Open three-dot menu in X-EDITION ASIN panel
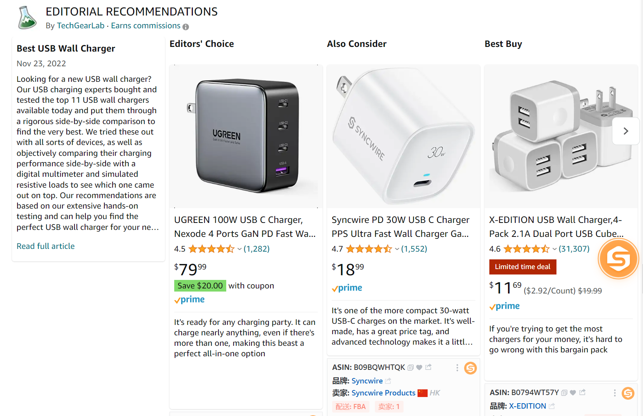The height and width of the screenshot is (416, 643). click(x=615, y=393)
